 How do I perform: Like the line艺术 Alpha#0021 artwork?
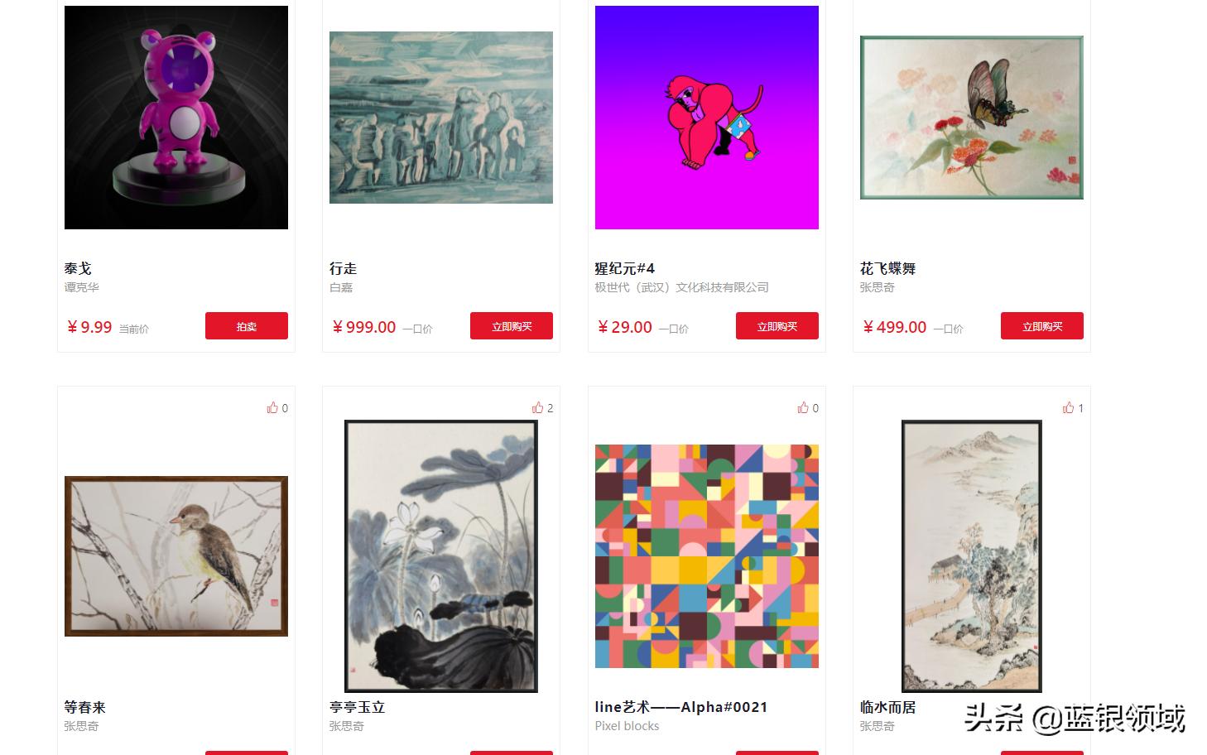pyautogui.click(x=803, y=407)
